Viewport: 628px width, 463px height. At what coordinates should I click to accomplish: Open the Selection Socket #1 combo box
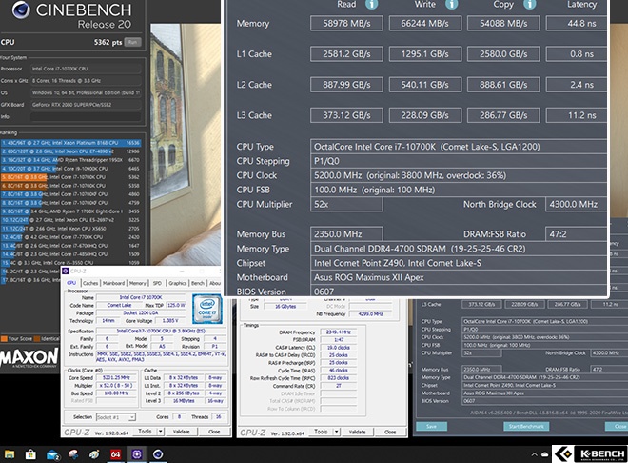click(116, 417)
